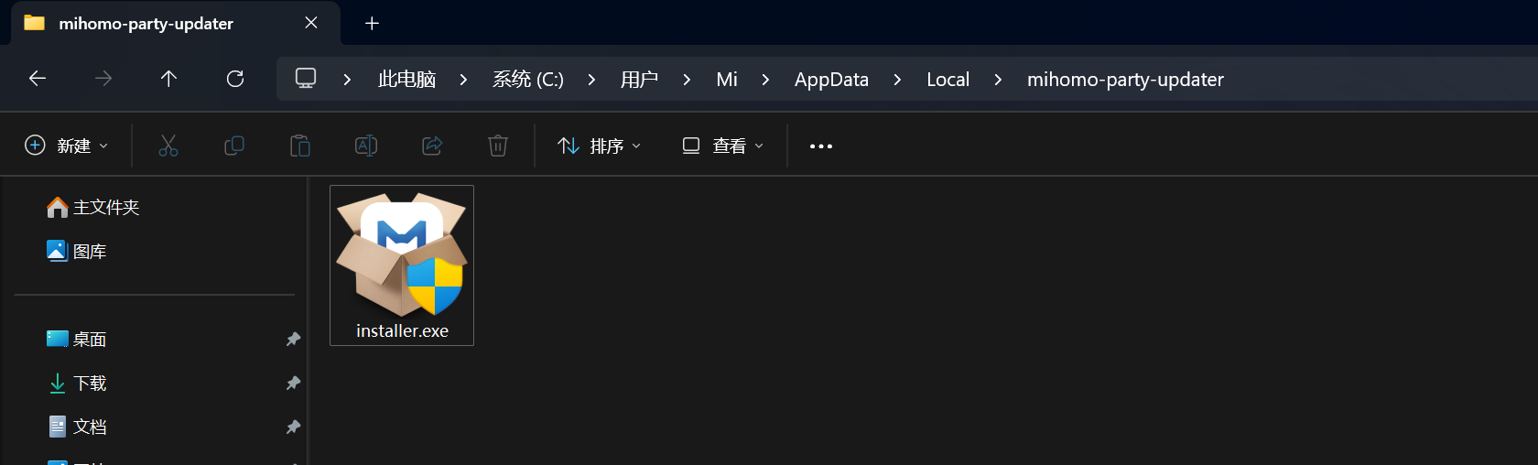Click the Copy icon in toolbar
Image resolution: width=1538 pixels, height=465 pixels.
[234, 146]
